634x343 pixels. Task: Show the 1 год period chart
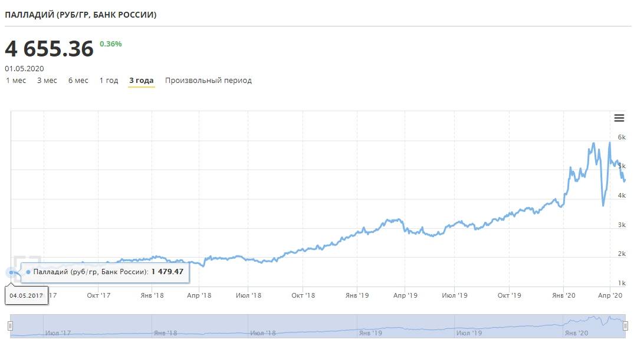109,81
